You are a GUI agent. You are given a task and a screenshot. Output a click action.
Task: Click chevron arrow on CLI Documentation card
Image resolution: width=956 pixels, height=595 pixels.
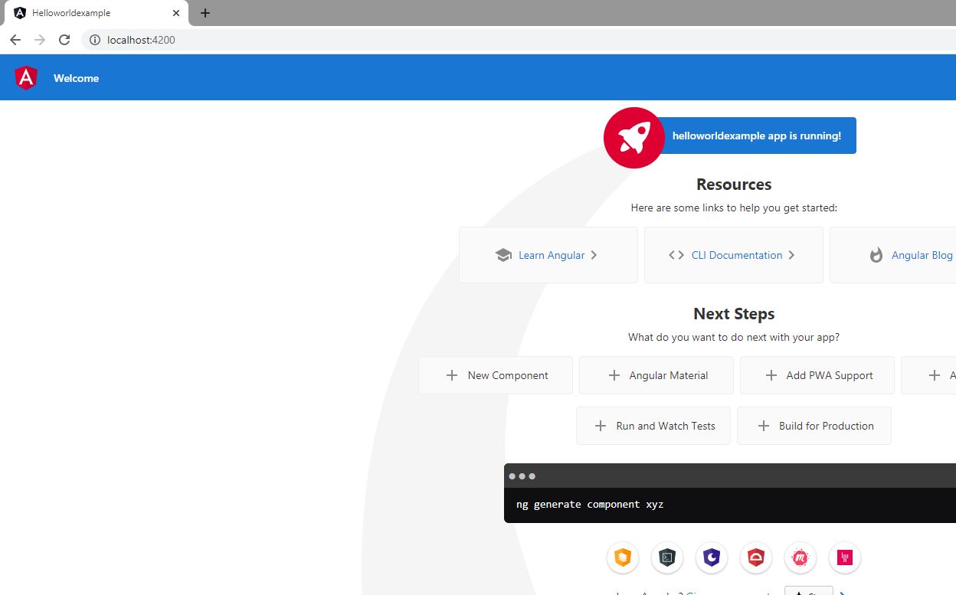(x=791, y=255)
